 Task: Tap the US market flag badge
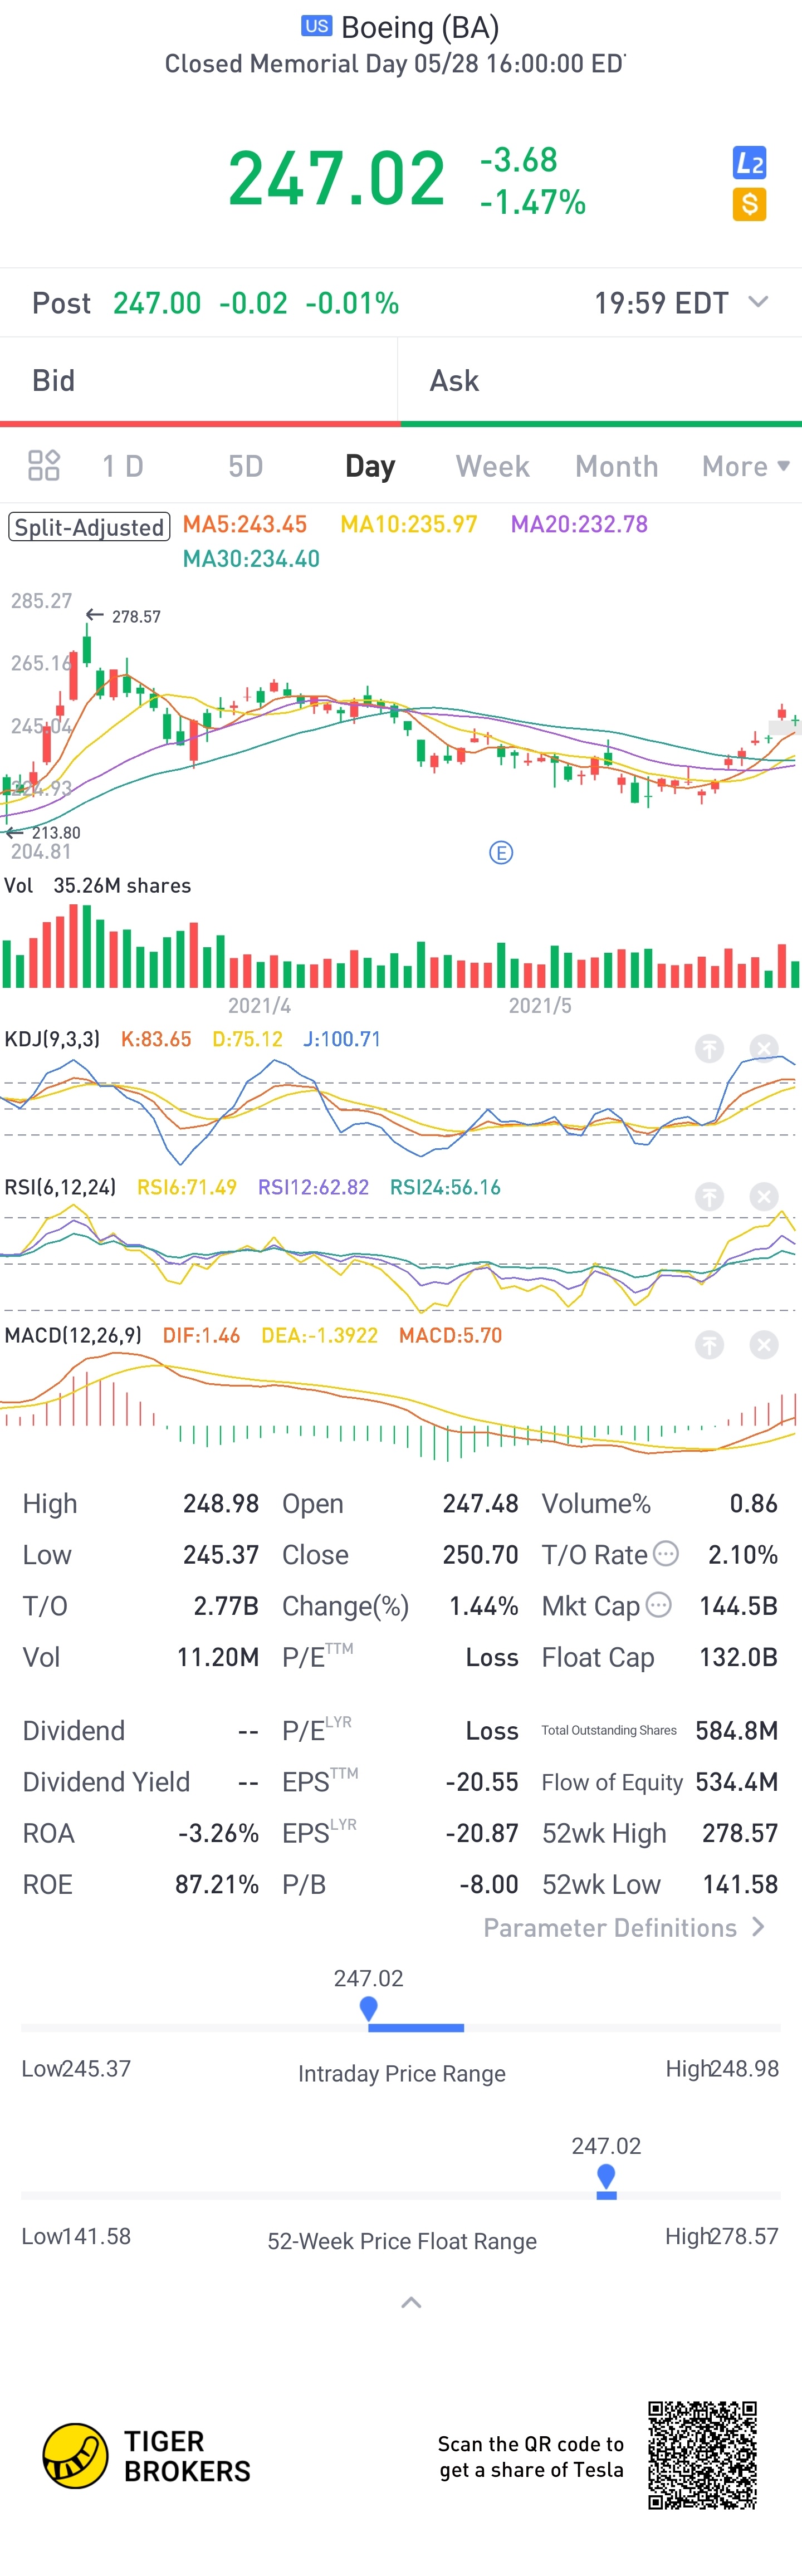317,26
